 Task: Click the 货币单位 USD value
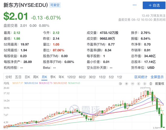pyautogui.click(x=151, y=68)
